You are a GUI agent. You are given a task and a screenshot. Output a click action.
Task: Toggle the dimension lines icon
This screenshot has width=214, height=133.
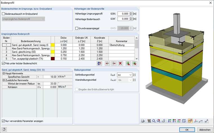[x=207, y=121]
